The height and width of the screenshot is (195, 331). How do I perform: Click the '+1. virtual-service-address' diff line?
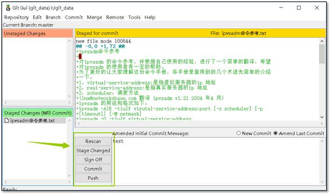[x=146, y=82]
